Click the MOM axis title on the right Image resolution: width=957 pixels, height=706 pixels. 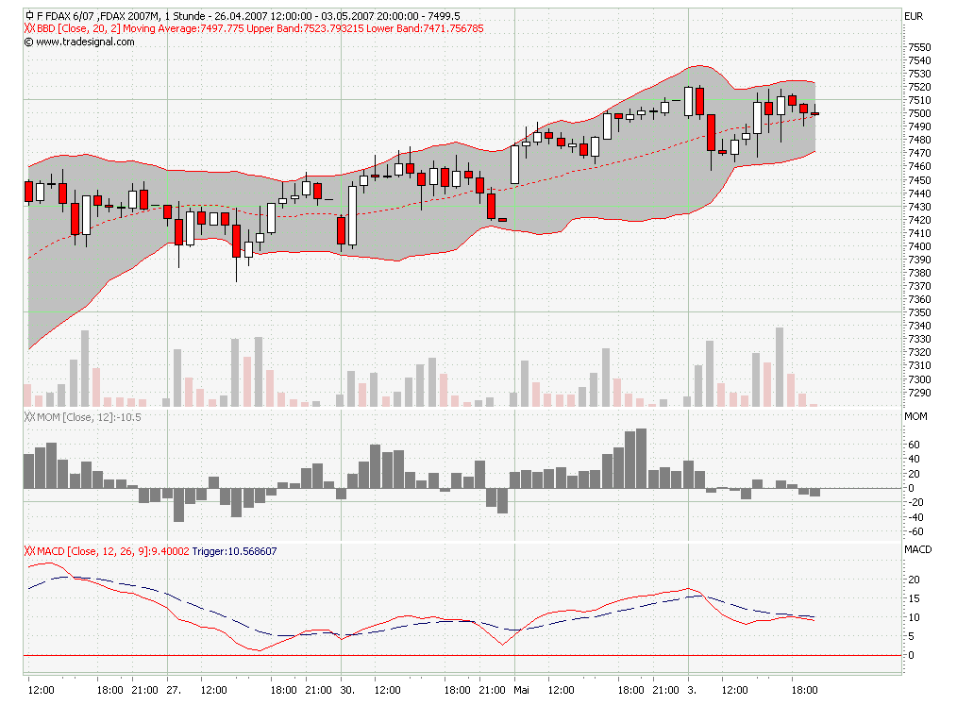[x=915, y=416]
